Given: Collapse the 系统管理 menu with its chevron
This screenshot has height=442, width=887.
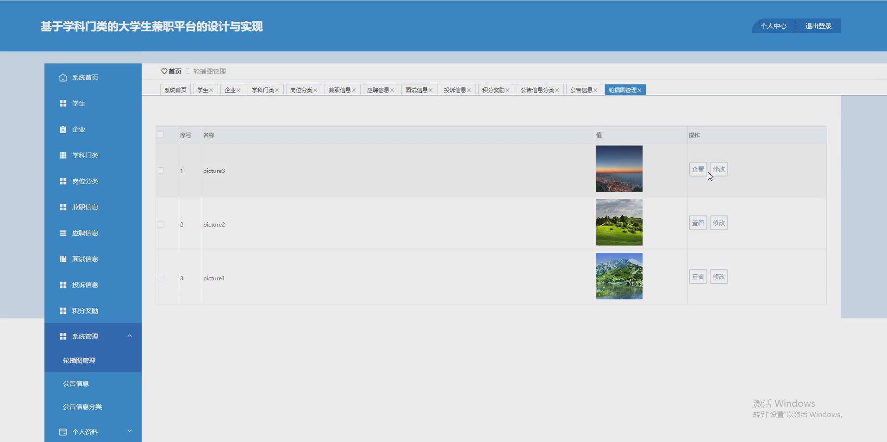Looking at the screenshot, I should [x=130, y=336].
